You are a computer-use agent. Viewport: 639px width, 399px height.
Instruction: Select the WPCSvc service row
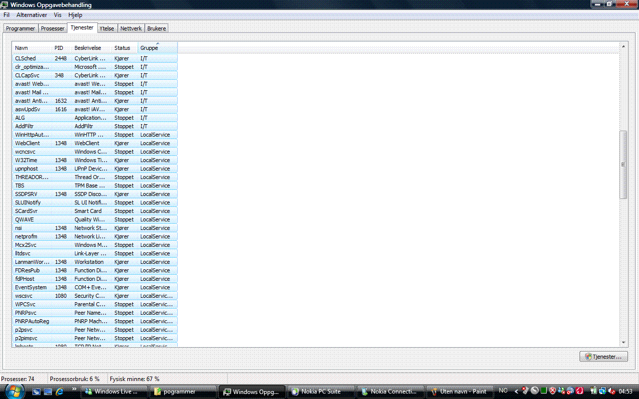tap(95, 304)
